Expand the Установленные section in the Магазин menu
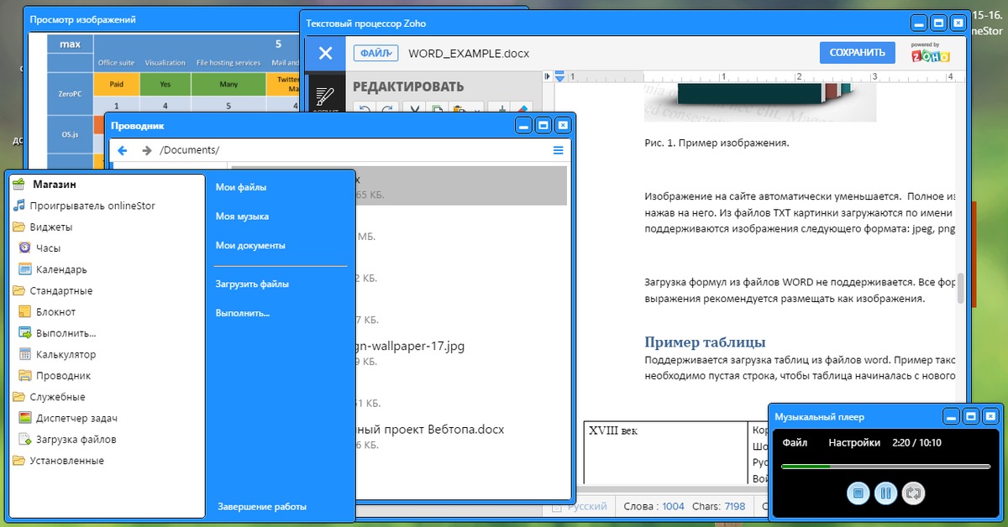Viewport: 1008px width, 527px height. tap(66, 460)
